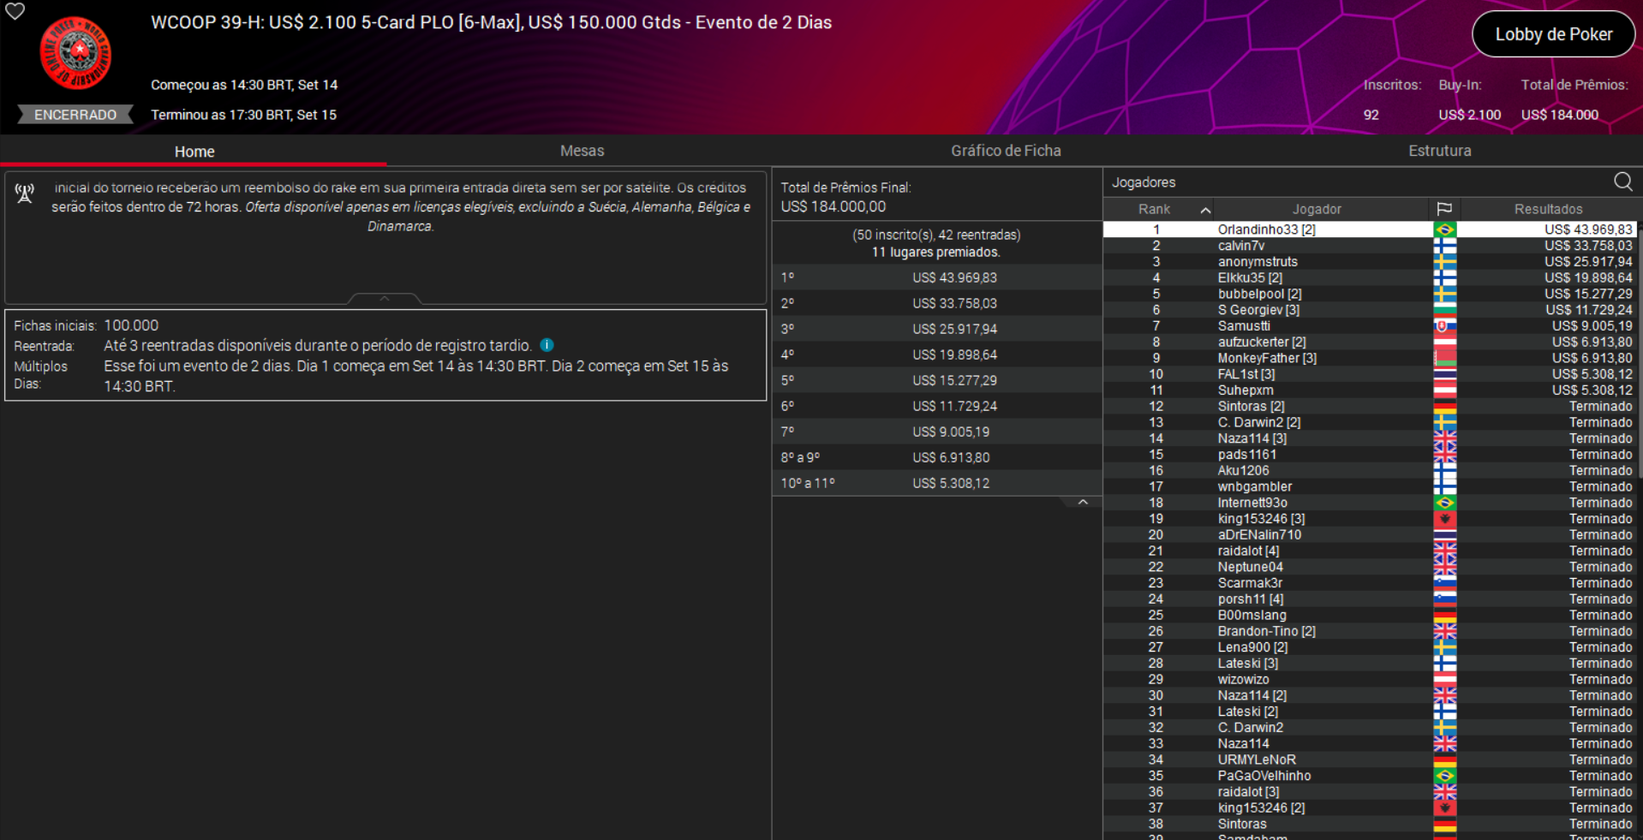Image resolution: width=1643 pixels, height=840 pixels.
Task: Select player pads1161 row
Action: (1370, 455)
